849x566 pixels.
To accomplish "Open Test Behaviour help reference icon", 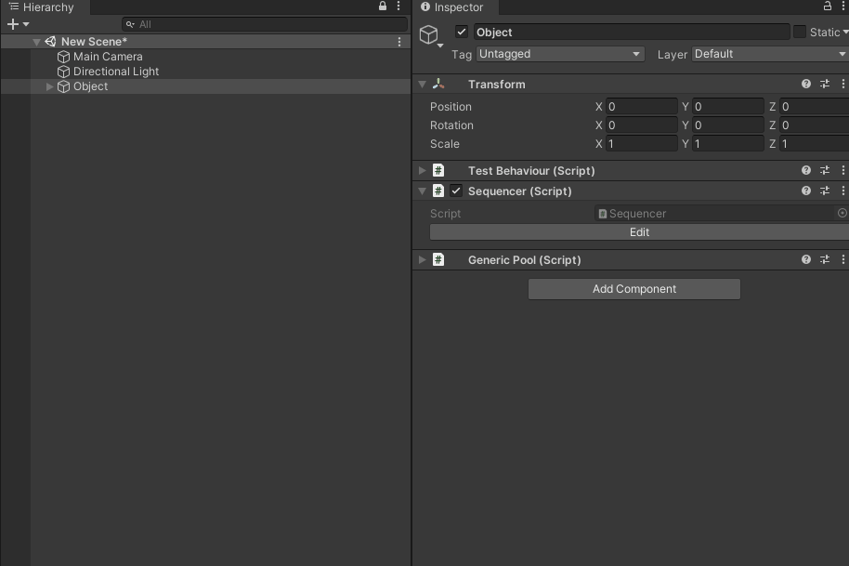I will 806,171.
